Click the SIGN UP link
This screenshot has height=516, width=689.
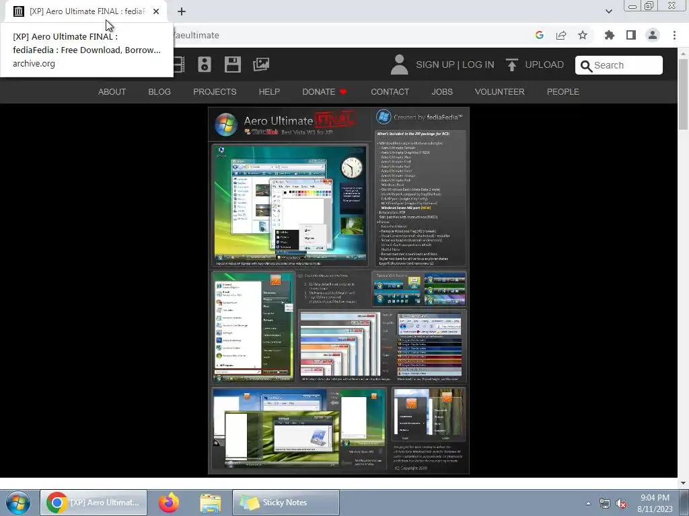tap(435, 64)
